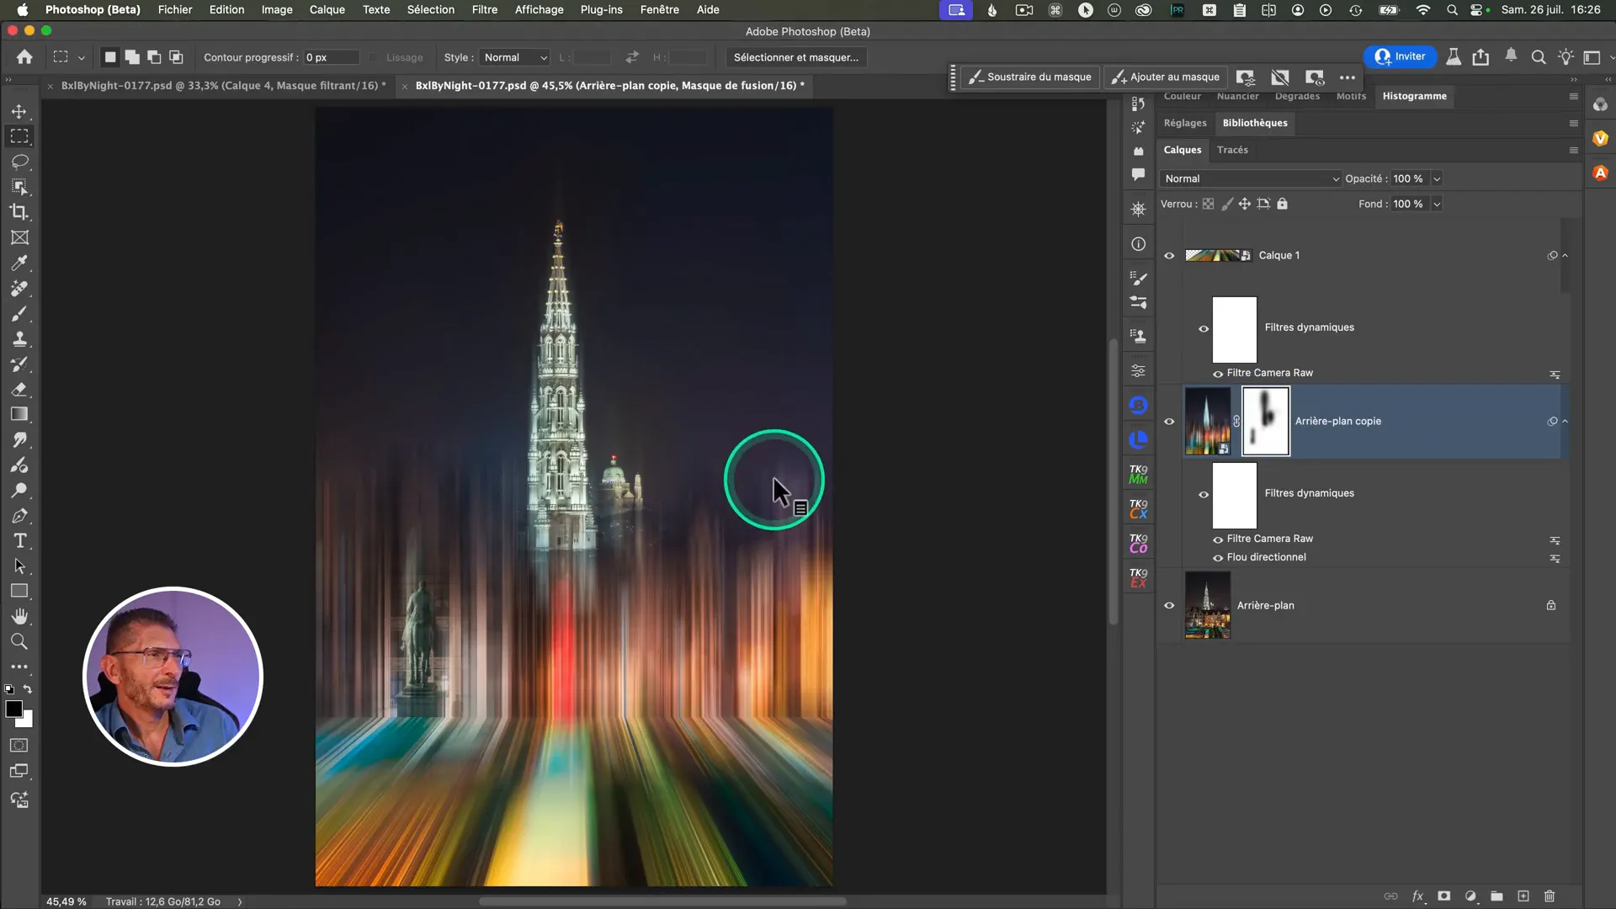Hide the Arrière-plan layer
Viewport: 1616px width, 909px height.
(x=1169, y=606)
